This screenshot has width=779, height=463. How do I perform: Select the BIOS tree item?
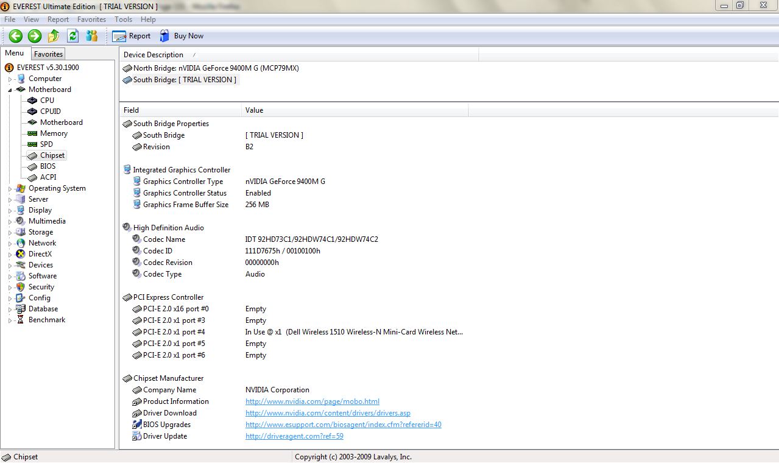(x=48, y=166)
